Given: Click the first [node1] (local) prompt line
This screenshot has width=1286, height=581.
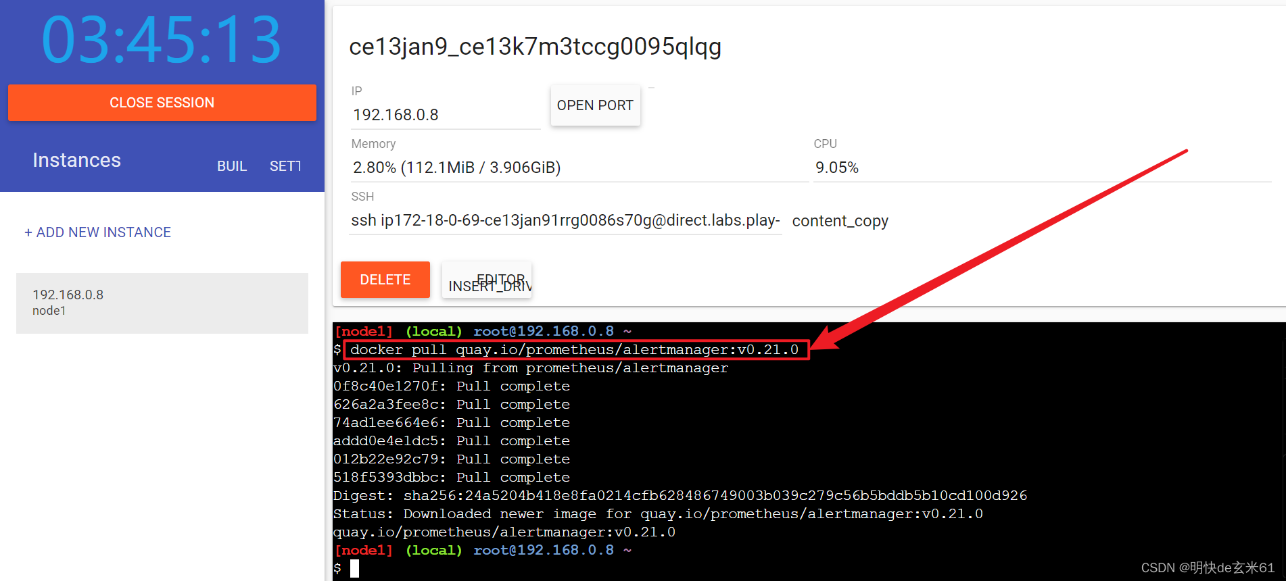Looking at the screenshot, I should point(483,331).
